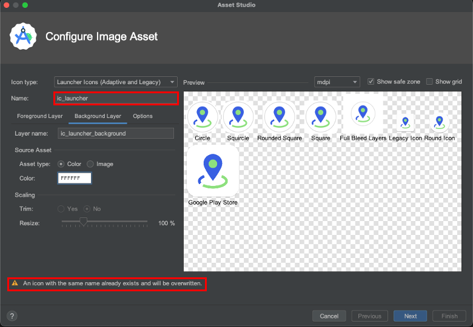The width and height of the screenshot is (473, 327).
Task: Click the green macOS zoom button
Action: [x=25, y=5]
